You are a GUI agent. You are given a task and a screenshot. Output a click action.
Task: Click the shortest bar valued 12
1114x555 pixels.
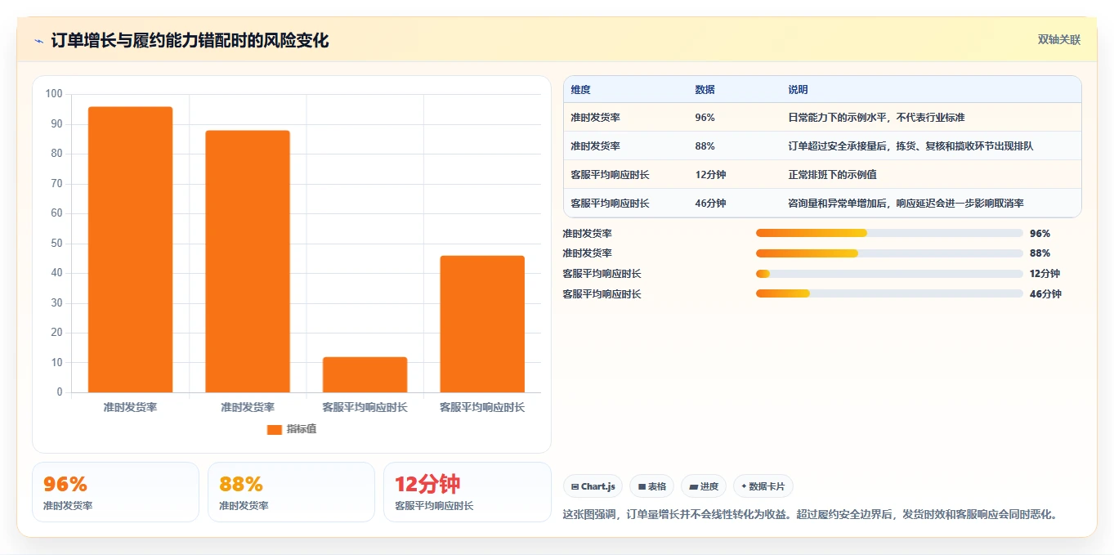click(365, 374)
